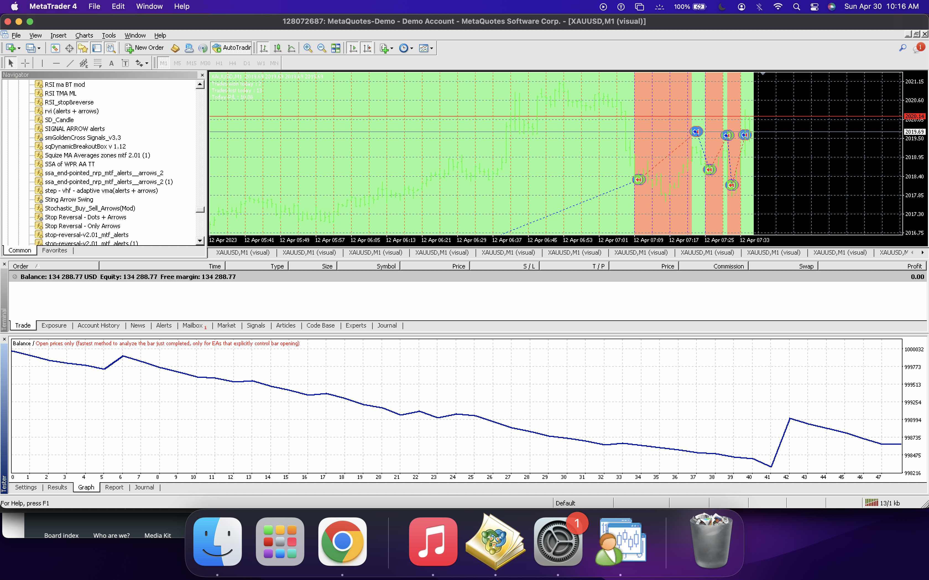This screenshot has height=580, width=929.
Task: Click the Zoom In magnifier icon
Action: tap(307, 48)
